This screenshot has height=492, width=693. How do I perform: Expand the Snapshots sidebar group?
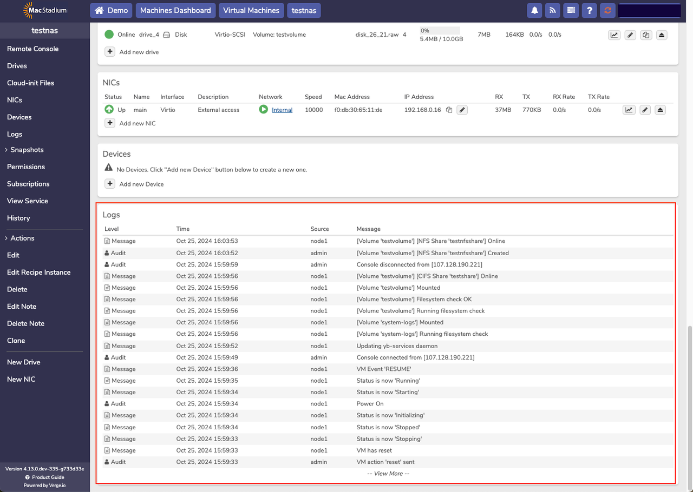tap(25, 150)
